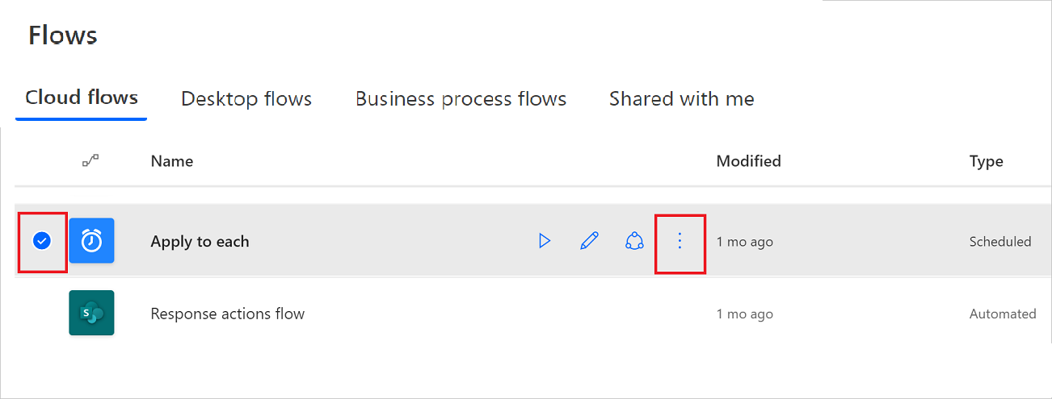This screenshot has height=399, width=1052.
Task: Open the Response actions flow link
Action: 228,314
